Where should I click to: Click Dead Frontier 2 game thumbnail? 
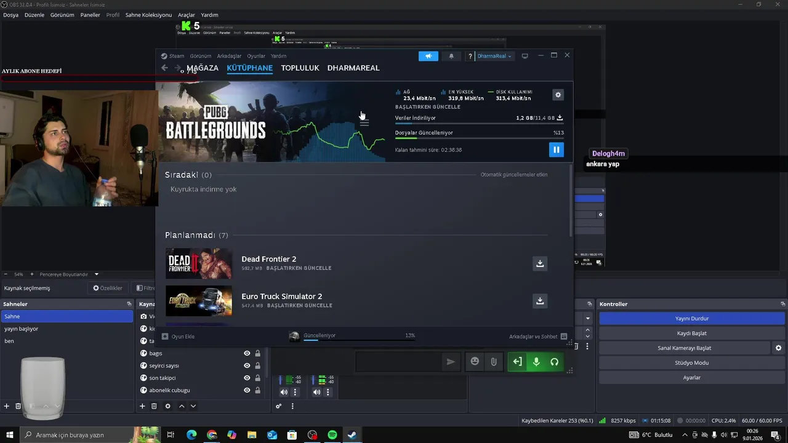[199, 263]
